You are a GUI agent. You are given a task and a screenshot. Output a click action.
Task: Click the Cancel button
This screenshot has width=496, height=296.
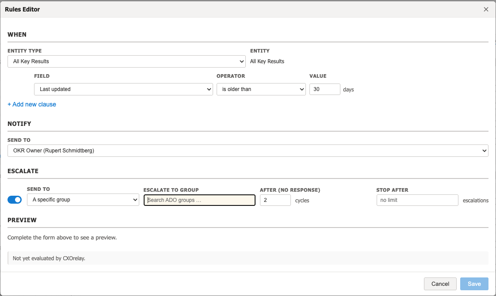coord(440,284)
